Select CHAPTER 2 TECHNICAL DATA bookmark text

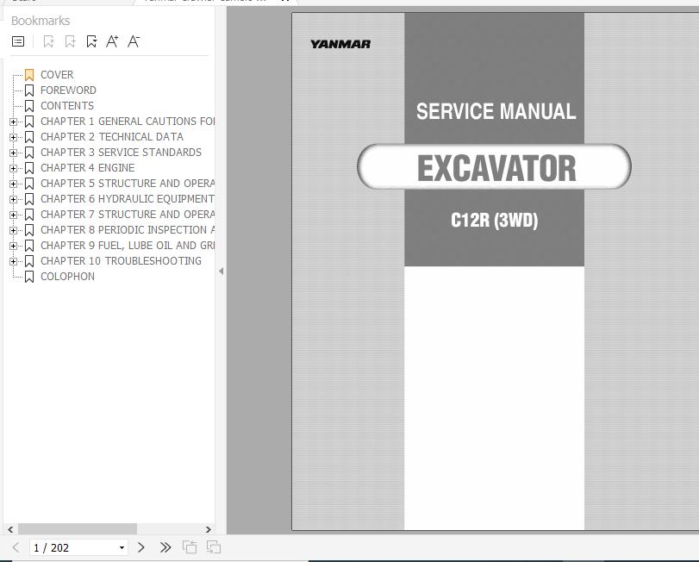point(112,137)
